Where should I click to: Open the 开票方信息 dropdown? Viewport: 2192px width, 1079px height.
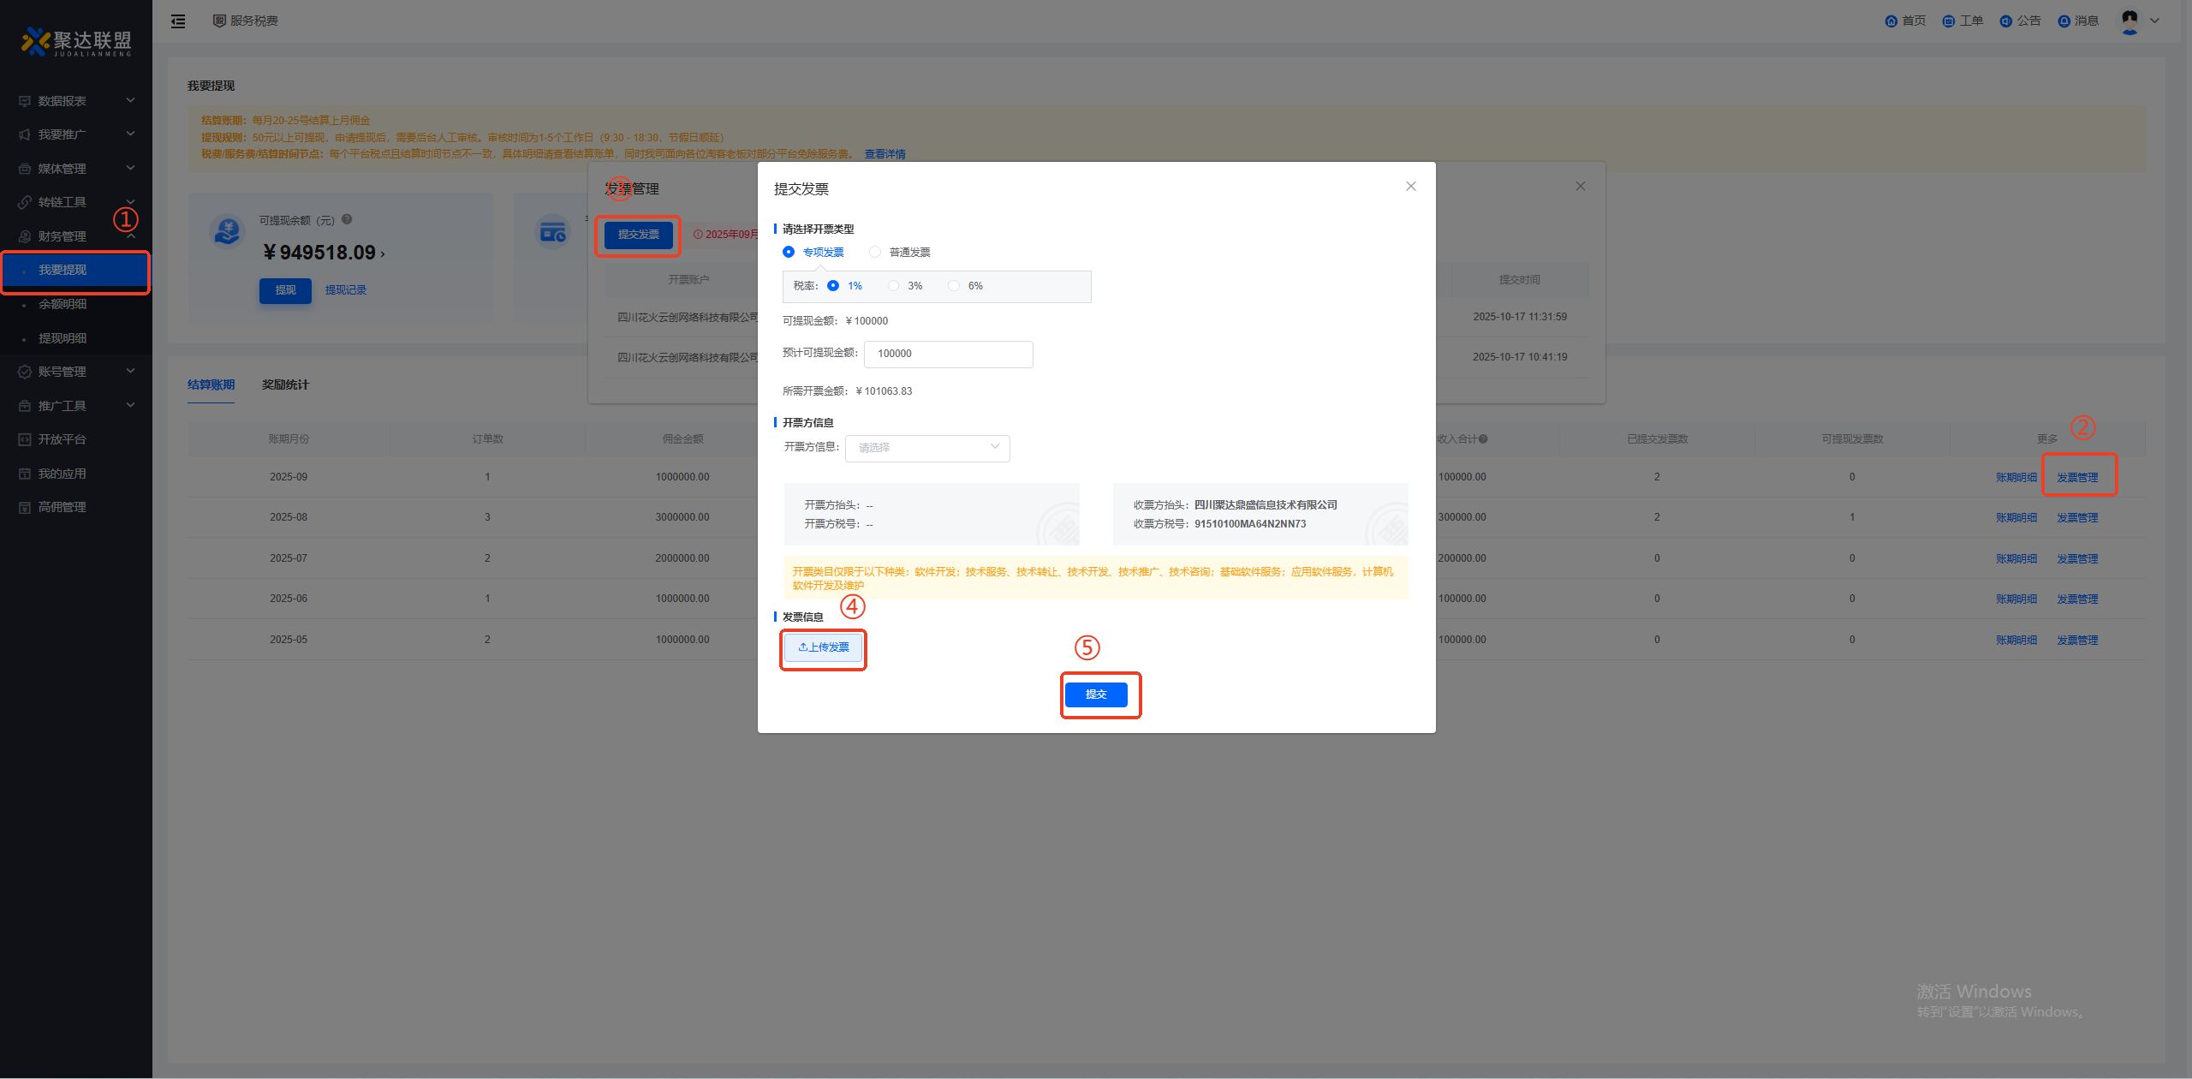click(927, 448)
